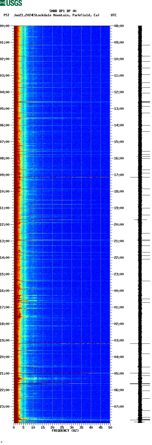Click the 17:00 UTC time label
Viewport: 152px width, 445px height.
pos(119,175)
